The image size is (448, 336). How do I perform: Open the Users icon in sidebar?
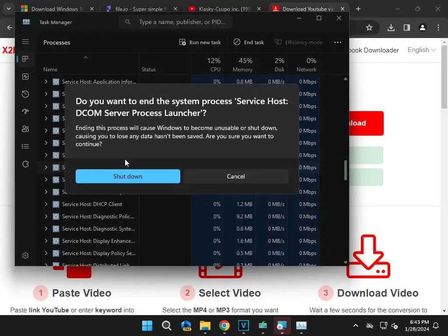pos(25,129)
